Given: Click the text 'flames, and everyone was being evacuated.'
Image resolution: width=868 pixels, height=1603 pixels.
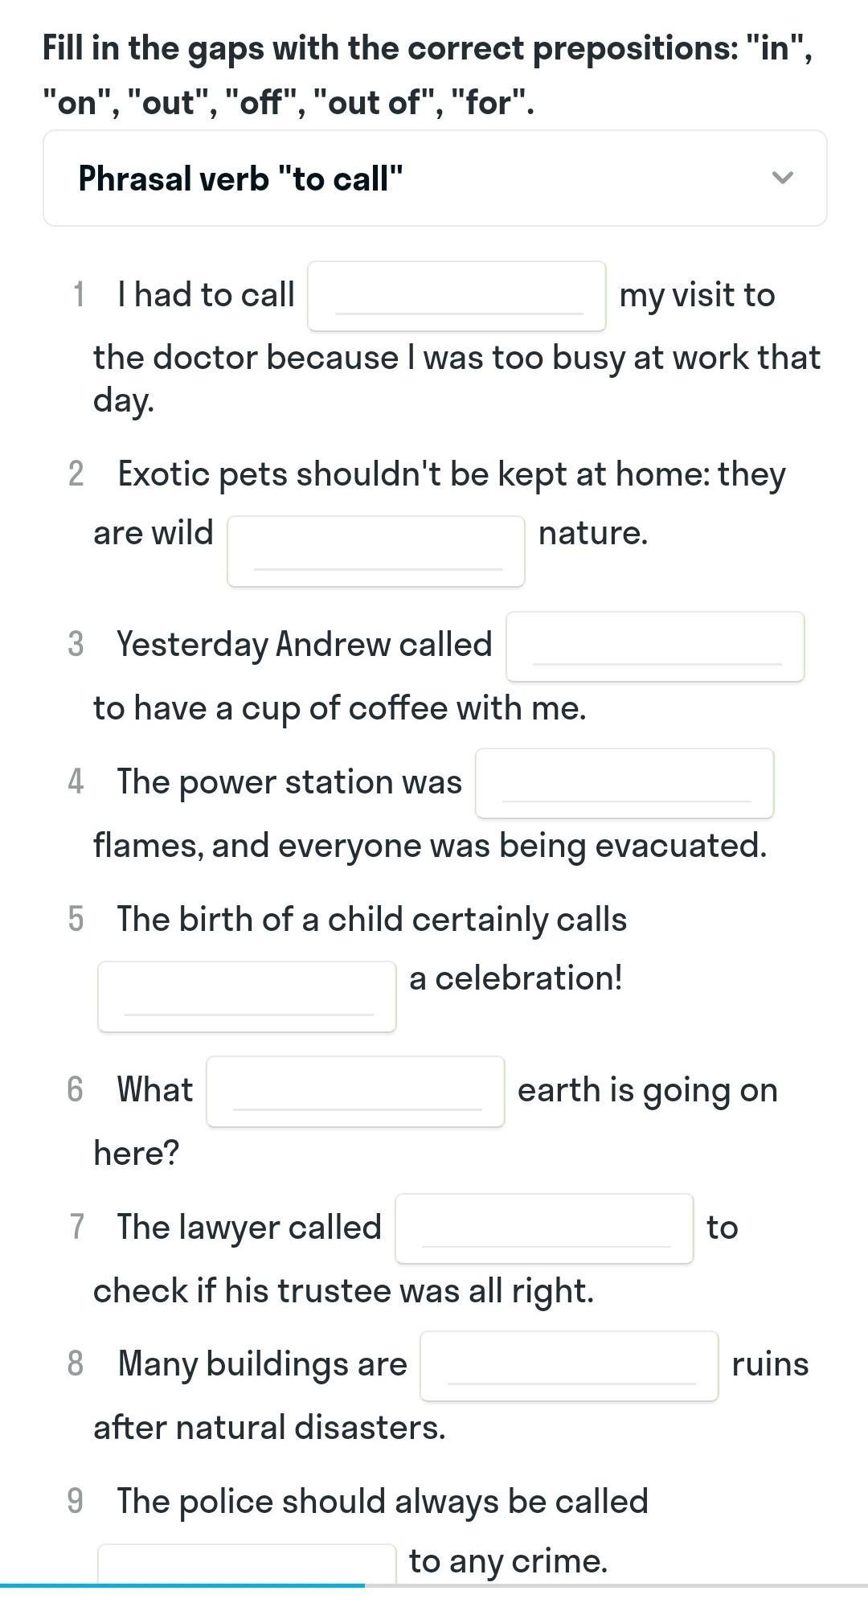Looking at the screenshot, I should point(430,846).
